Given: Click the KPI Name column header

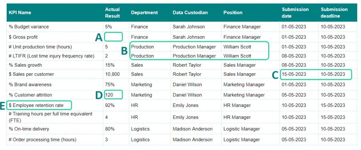Looking at the screenshot, I should click(x=20, y=13).
